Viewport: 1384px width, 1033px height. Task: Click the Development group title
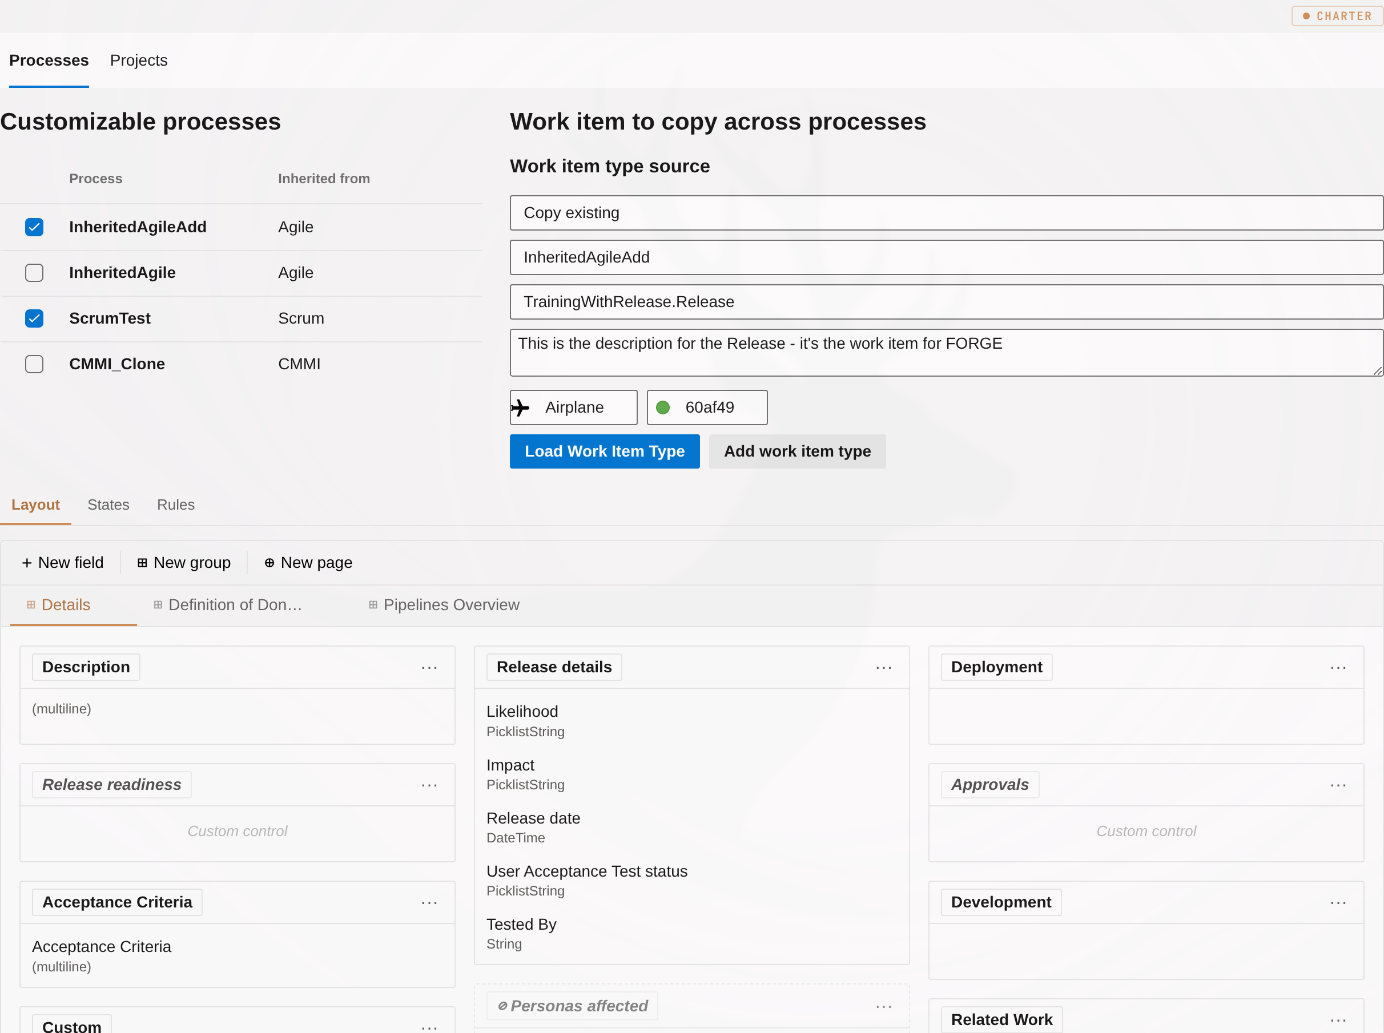click(1001, 902)
